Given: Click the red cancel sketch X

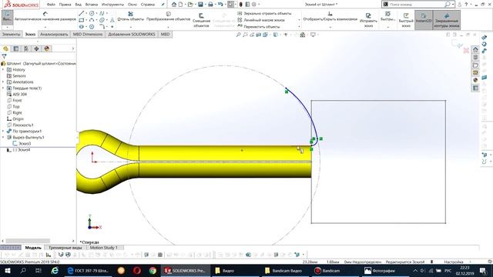Looking at the screenshot, I should point(466,50).
